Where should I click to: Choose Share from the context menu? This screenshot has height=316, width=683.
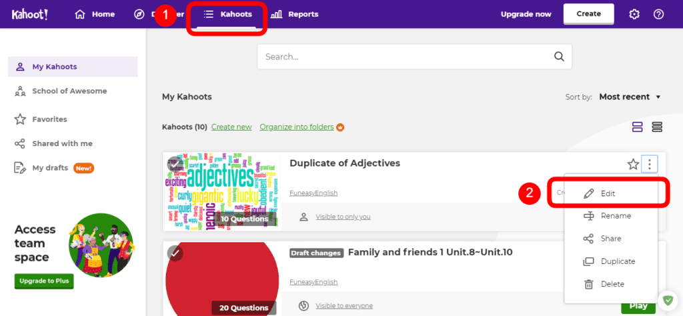[x=611, y=239]
